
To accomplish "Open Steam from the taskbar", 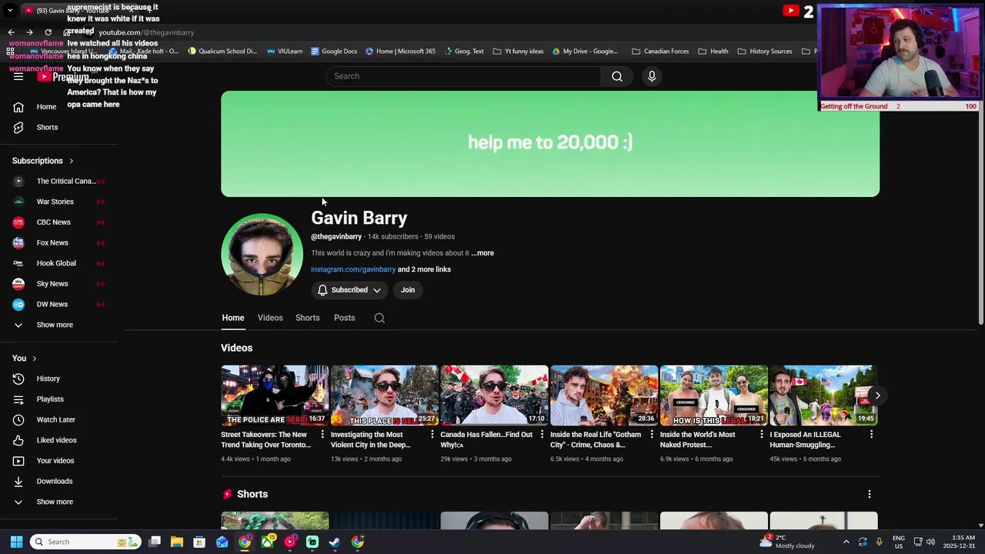I will (x=335, y=542).
